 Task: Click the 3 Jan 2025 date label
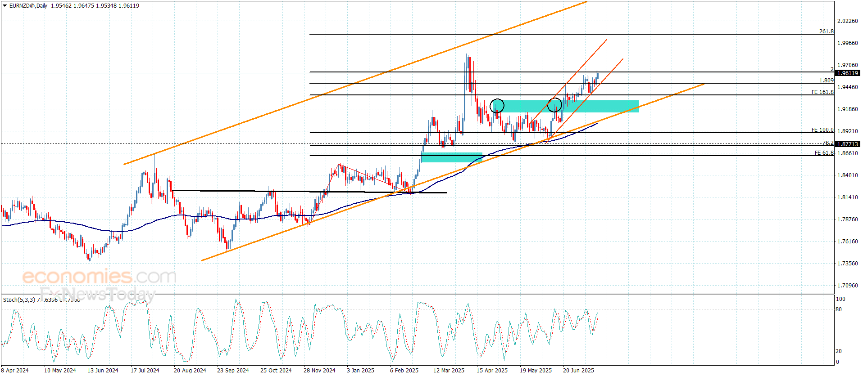[x=360, y=371]
